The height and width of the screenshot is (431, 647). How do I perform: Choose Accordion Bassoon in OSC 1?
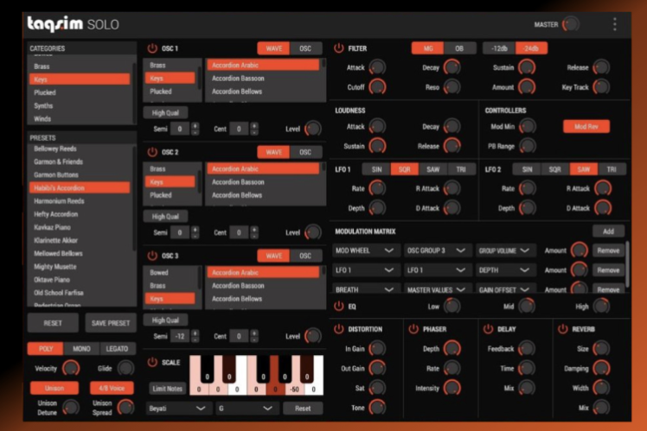(263, 79)
